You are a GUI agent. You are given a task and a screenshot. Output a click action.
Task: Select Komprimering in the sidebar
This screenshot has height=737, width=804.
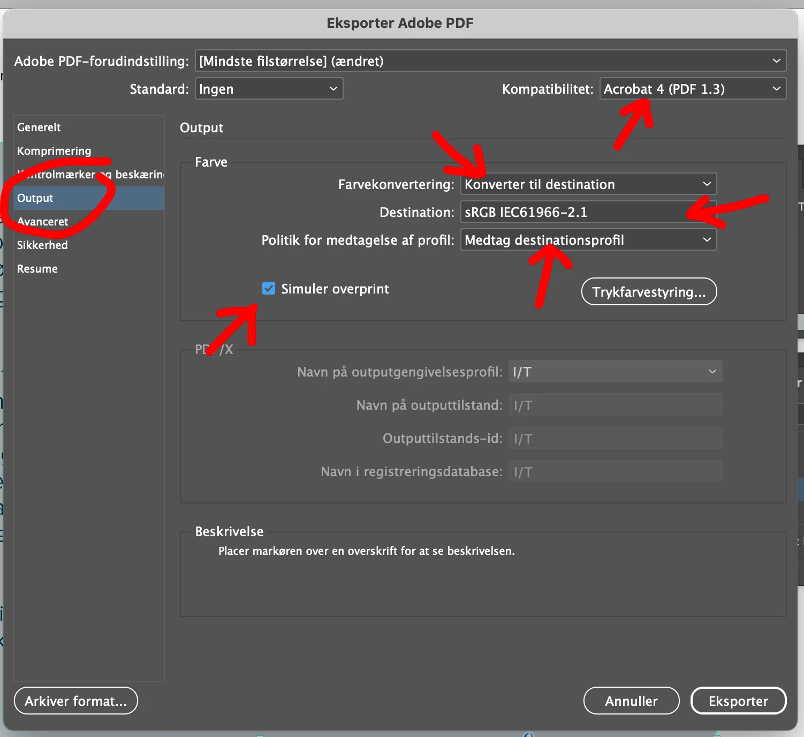coord(89,151)
